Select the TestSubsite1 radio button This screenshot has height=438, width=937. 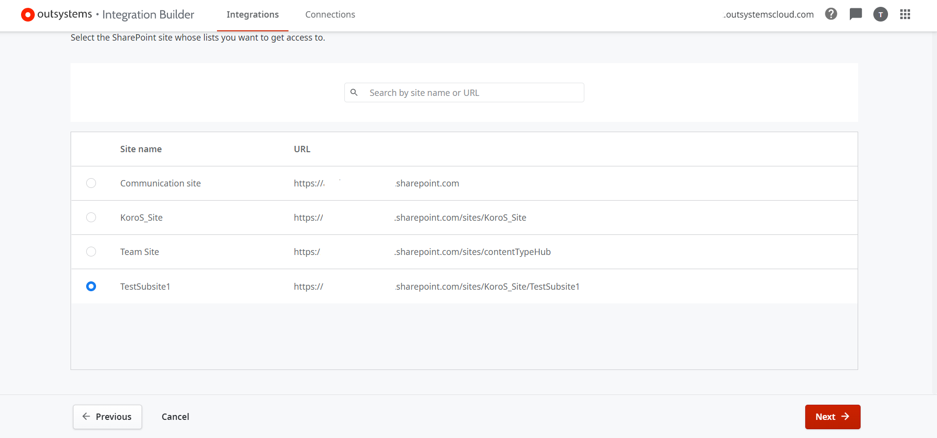[x=91, y=286]
